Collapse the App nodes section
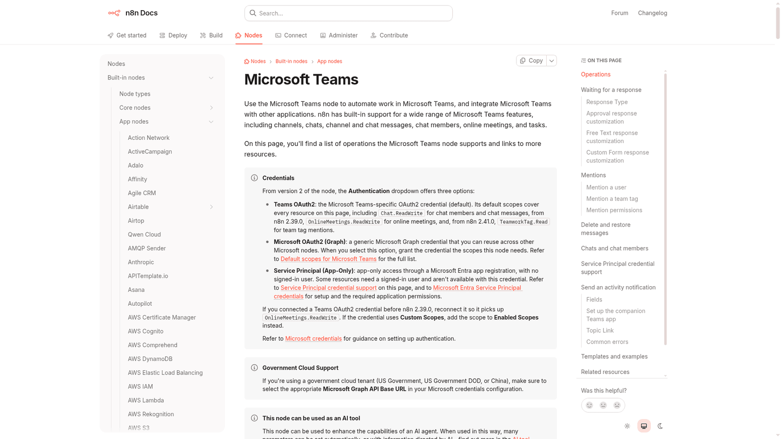Viewport: 781px width, 439px height. pos(211,122)
